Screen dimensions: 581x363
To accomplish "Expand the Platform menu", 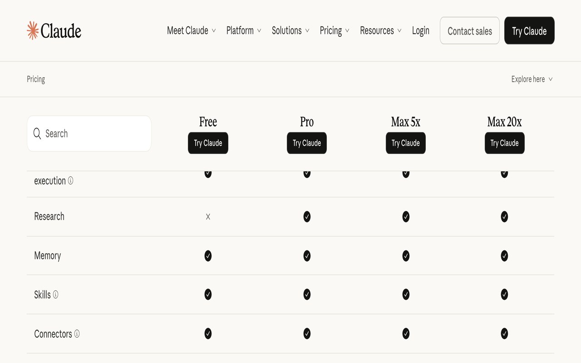I will 244,30.
